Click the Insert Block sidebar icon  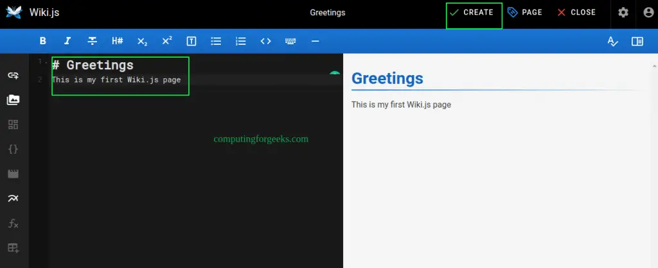[x=13, y=124]
